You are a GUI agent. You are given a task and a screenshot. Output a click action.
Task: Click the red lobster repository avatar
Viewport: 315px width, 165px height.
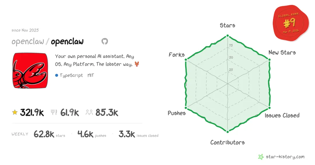point(30,71)
